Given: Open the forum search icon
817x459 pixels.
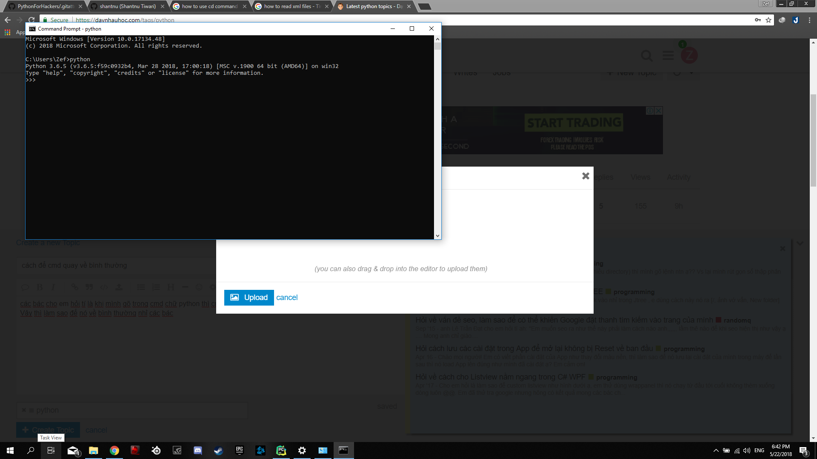Looking at the screenshot, I should (x=647, y=56).
